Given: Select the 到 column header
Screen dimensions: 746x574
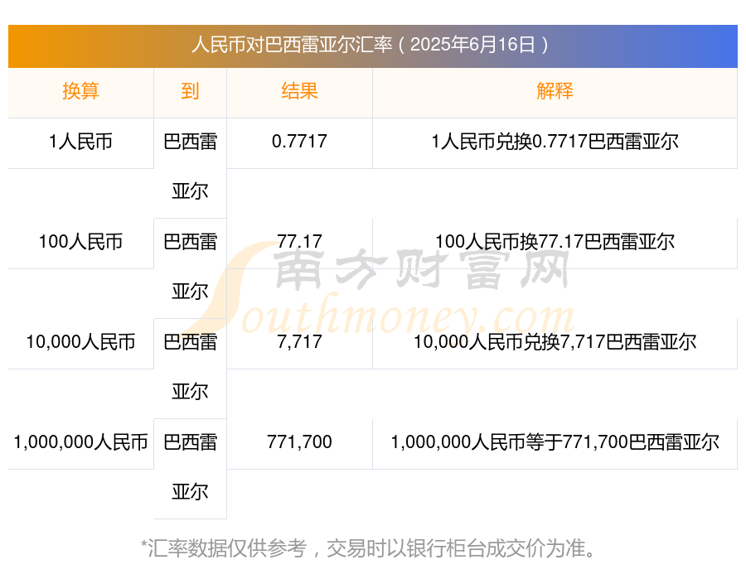Looking at the screenshot, I should 190,91.
